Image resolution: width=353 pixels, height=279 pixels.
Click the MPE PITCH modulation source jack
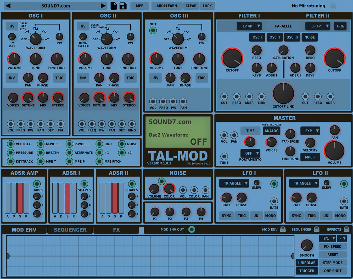[x=99, y=161]
